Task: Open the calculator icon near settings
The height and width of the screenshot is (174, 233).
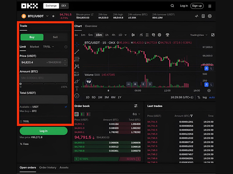Action: tap(203, 16)
